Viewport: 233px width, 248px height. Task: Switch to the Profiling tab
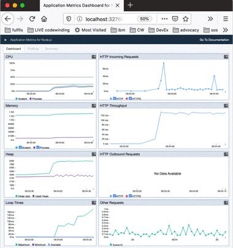click(x=33, y=49)
